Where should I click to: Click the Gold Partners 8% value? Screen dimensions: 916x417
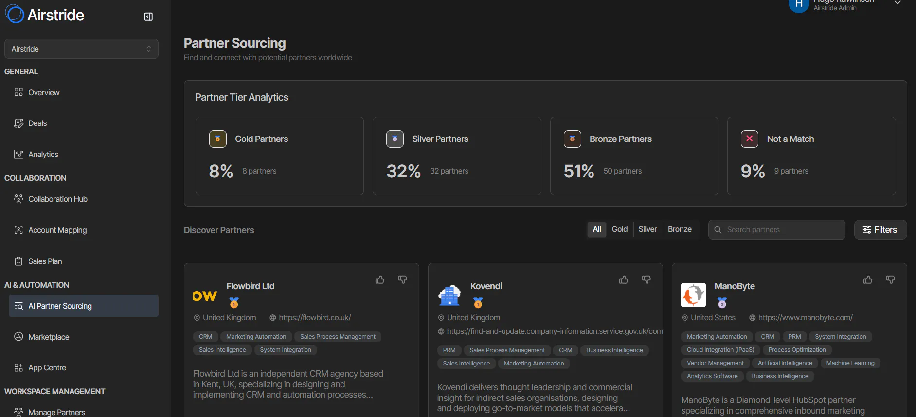tap(221, 171)
